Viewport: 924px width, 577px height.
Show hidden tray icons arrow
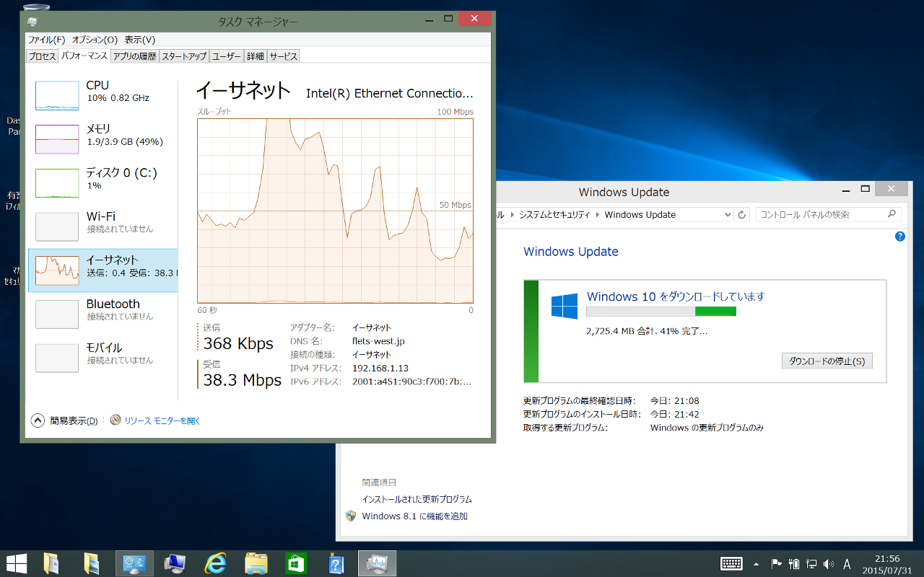pyautogui.click(x=756, y=564)
